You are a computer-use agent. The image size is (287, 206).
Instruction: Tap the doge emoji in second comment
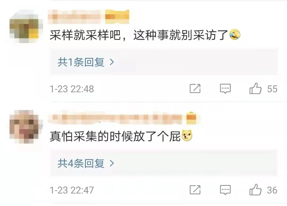(187, 136)
